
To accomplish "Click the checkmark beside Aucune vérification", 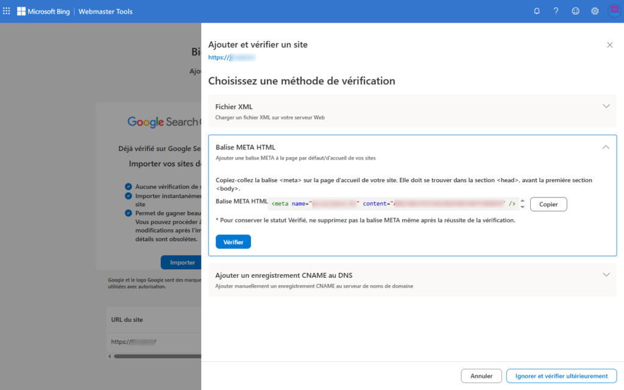I will pyautogui.click(x=128, y=186).
